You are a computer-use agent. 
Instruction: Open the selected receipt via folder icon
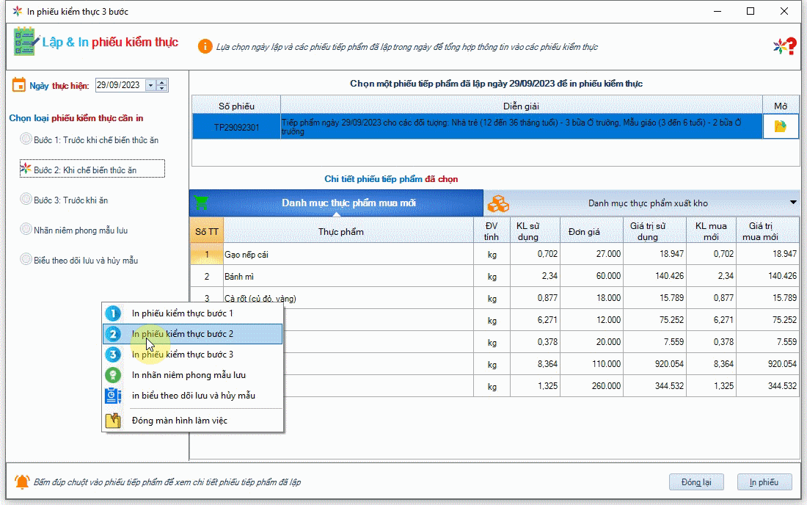(x=780, y=126)
